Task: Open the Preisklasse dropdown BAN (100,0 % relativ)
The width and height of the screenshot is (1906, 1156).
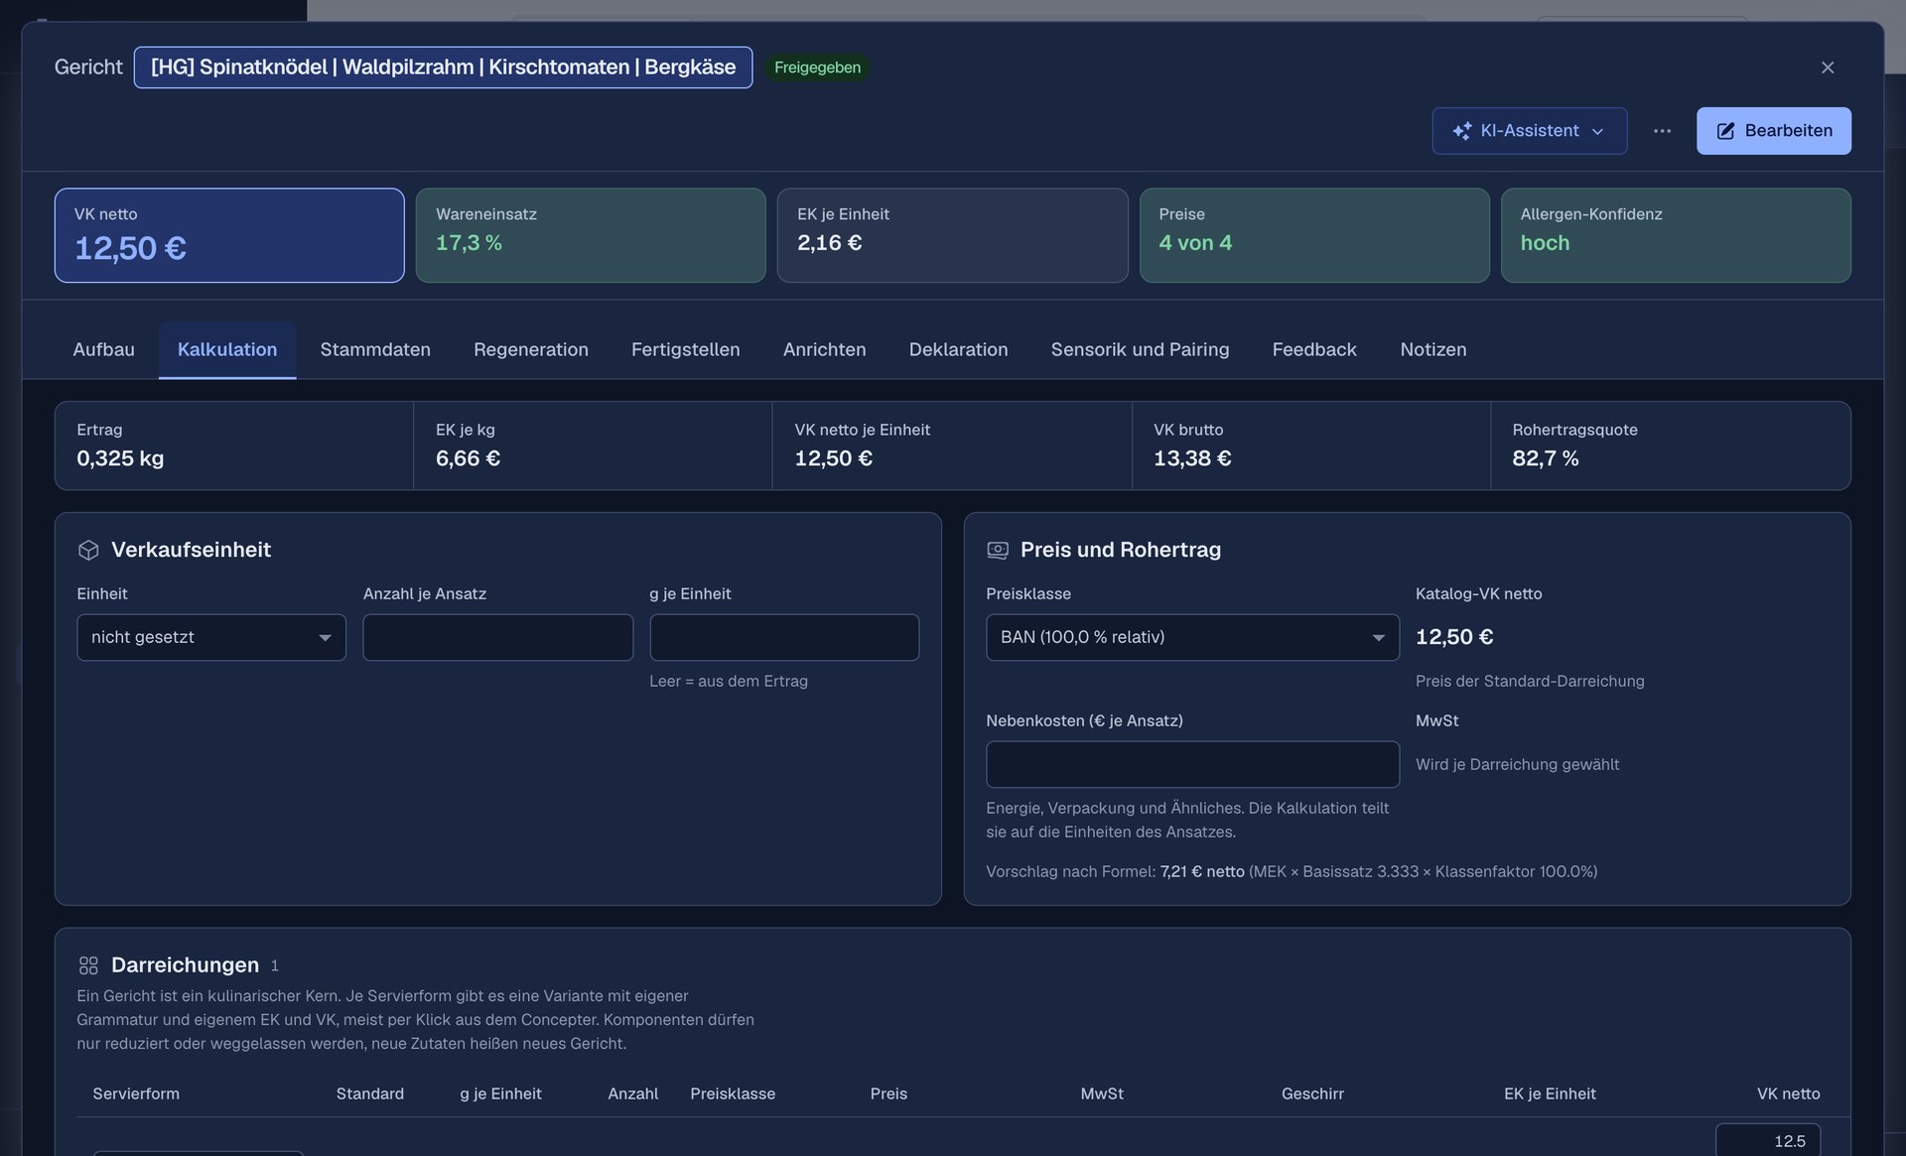Action: (x=1192, y=637)
